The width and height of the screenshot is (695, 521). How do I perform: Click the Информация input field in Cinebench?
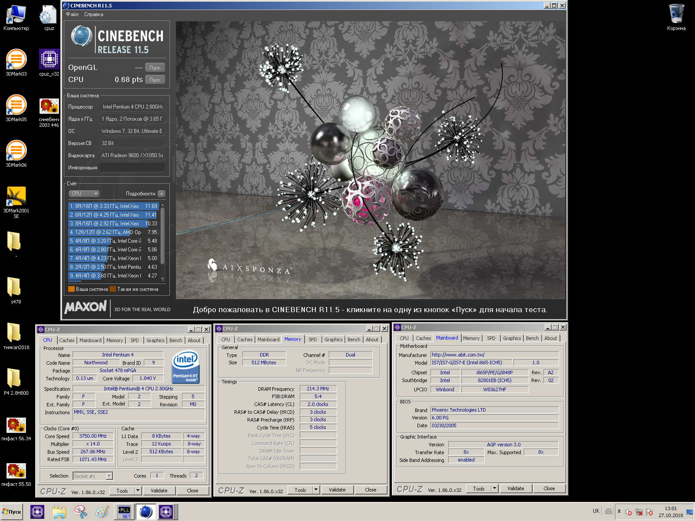pyautogui.click(x=132, y=168)
